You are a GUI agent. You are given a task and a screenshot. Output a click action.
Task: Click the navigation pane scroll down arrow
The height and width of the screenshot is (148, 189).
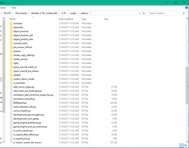click(x=4, y=142)
